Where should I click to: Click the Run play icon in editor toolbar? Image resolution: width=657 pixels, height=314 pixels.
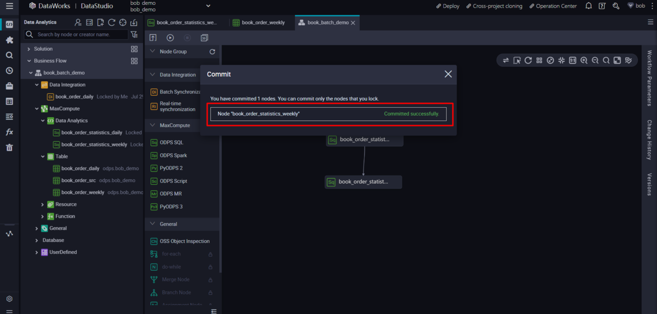pyautogui.click(x=170, y=38)
